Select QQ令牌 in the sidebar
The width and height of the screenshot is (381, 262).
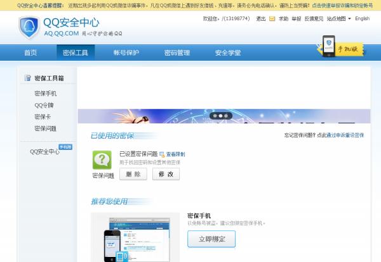coord(44,105)
